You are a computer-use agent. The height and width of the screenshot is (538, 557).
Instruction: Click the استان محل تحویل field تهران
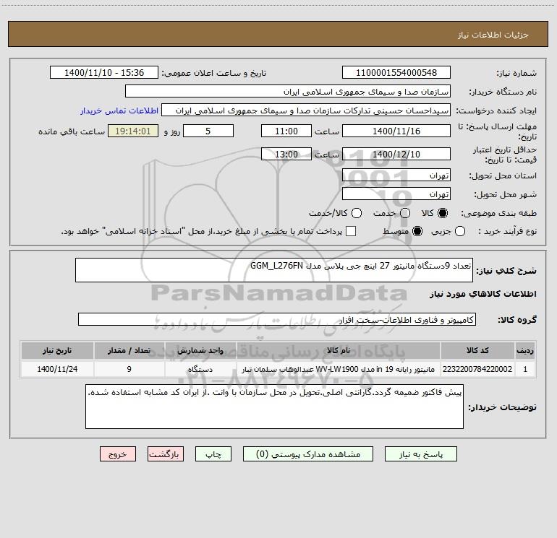click(396, 175)
